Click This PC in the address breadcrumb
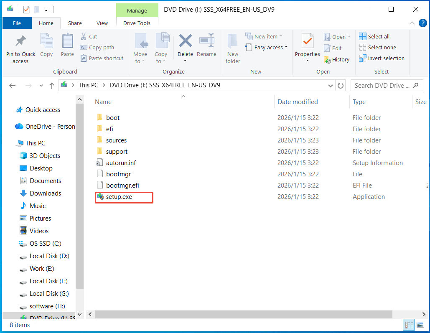This screenshot has width=430, height=333. pos(88,85)
